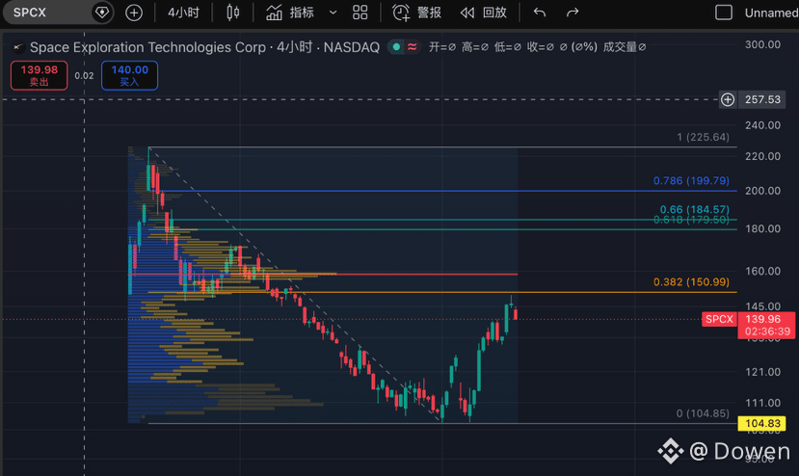Click the yellow 104.83 price label
799x476 pixels.
pyautogui.click(x=762, y=424)
